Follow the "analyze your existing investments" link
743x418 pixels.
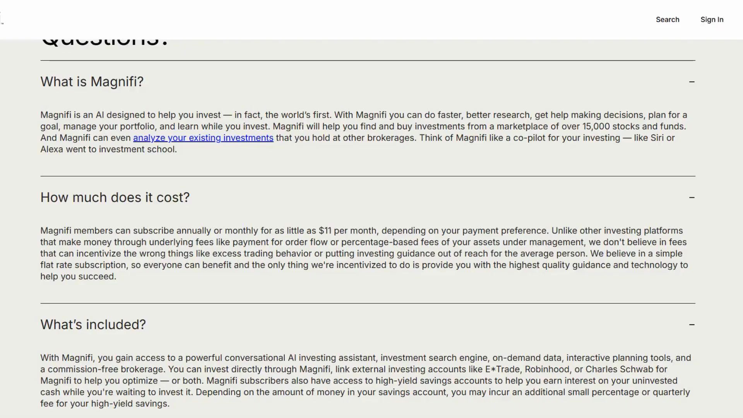(203, 138)
